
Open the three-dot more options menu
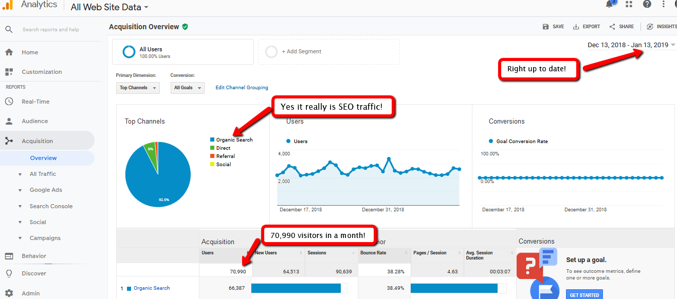(x=664, y=4)
